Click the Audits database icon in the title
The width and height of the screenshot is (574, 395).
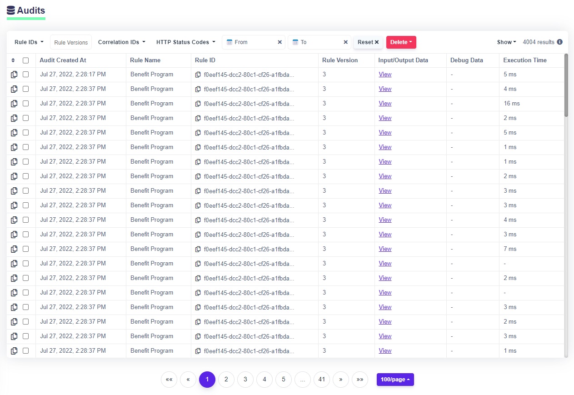11,10
